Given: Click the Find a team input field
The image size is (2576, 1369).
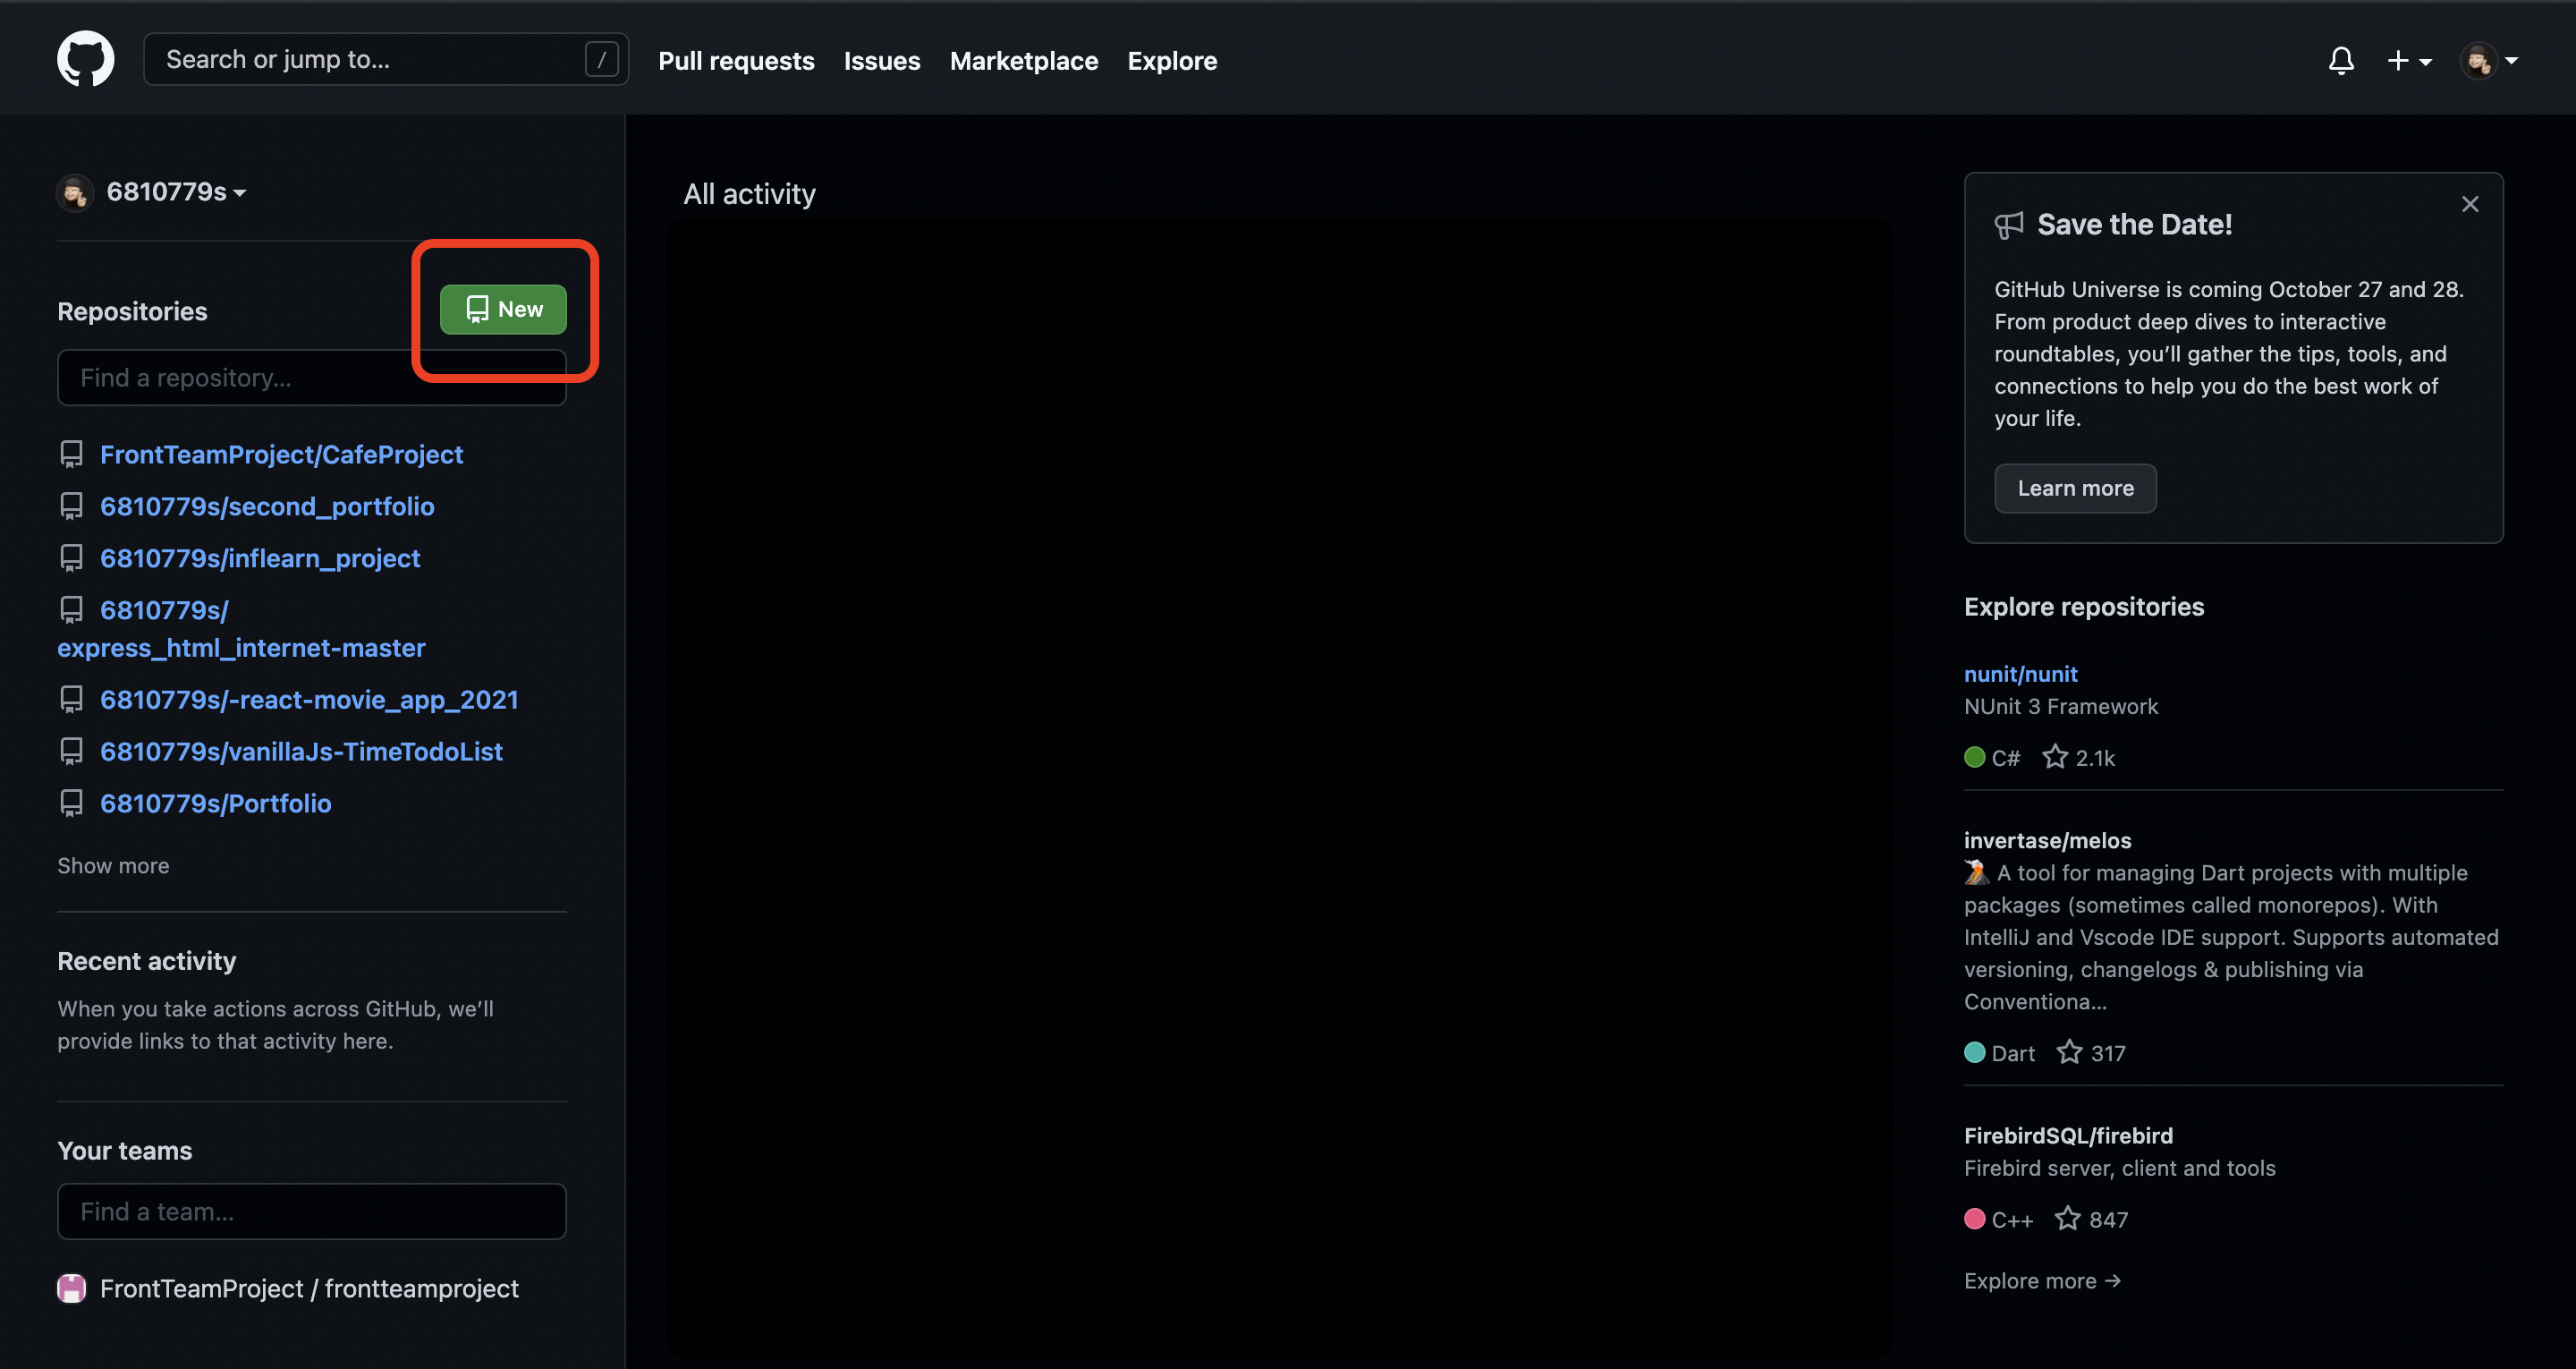Looking at the screenshot, I should pos(311,1211).
